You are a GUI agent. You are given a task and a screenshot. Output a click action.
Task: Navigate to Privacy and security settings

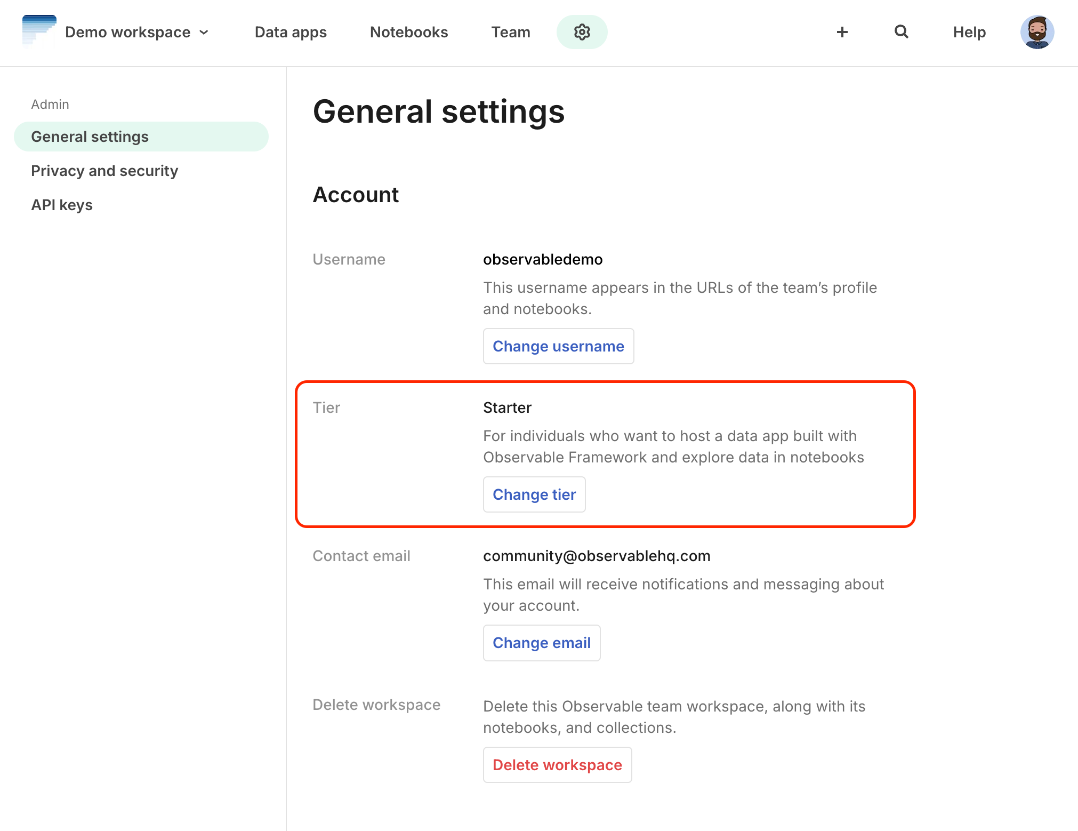[x=104, y=170]
